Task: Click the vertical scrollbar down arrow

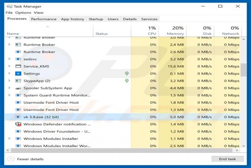Action: tap(244, 146)
